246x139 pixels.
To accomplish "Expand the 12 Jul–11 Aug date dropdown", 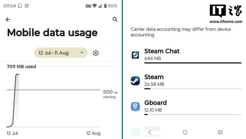I will [61, 53].
